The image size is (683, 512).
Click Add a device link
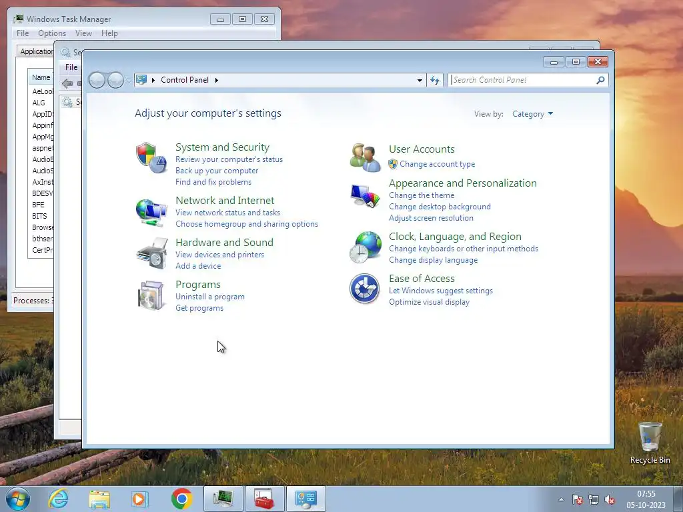(x=197, y=266)
